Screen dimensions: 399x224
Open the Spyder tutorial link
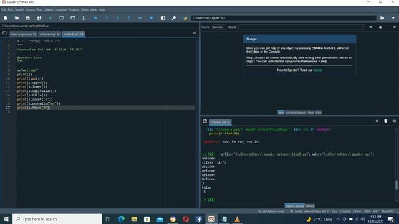tap(317, 70)
